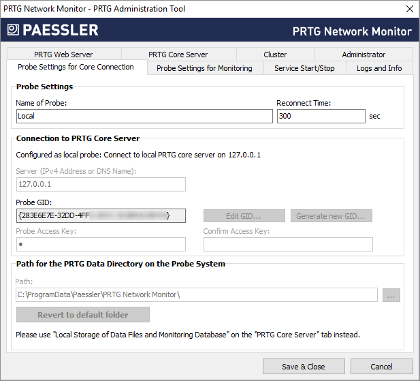Viewport: 420px width, 381px height.
Task: Select the Administrator tab
Action: tap(364, 55)
